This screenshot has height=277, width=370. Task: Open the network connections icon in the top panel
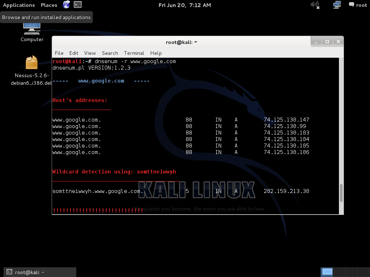(x=337, y=5)
